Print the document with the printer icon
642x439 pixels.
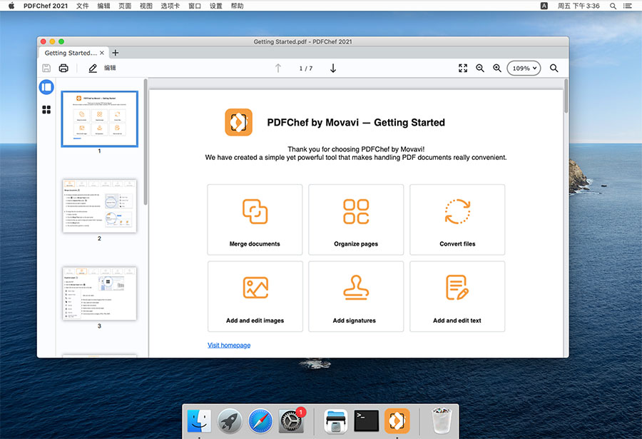[x=63, y=68]
